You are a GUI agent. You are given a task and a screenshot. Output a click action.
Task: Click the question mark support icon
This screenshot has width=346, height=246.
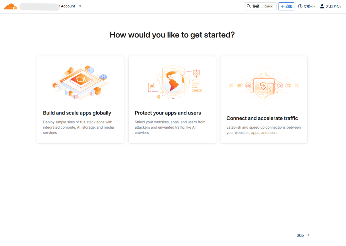pyautogui.click(x=300, y=6)
